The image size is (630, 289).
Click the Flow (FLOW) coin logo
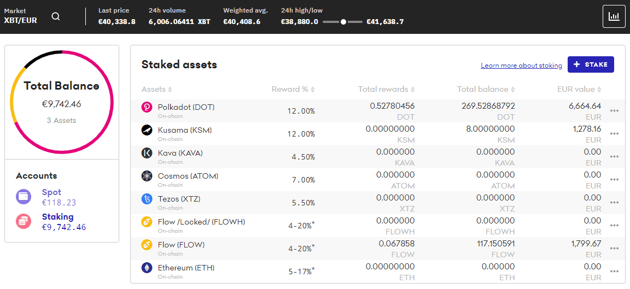tap(147, 245)
